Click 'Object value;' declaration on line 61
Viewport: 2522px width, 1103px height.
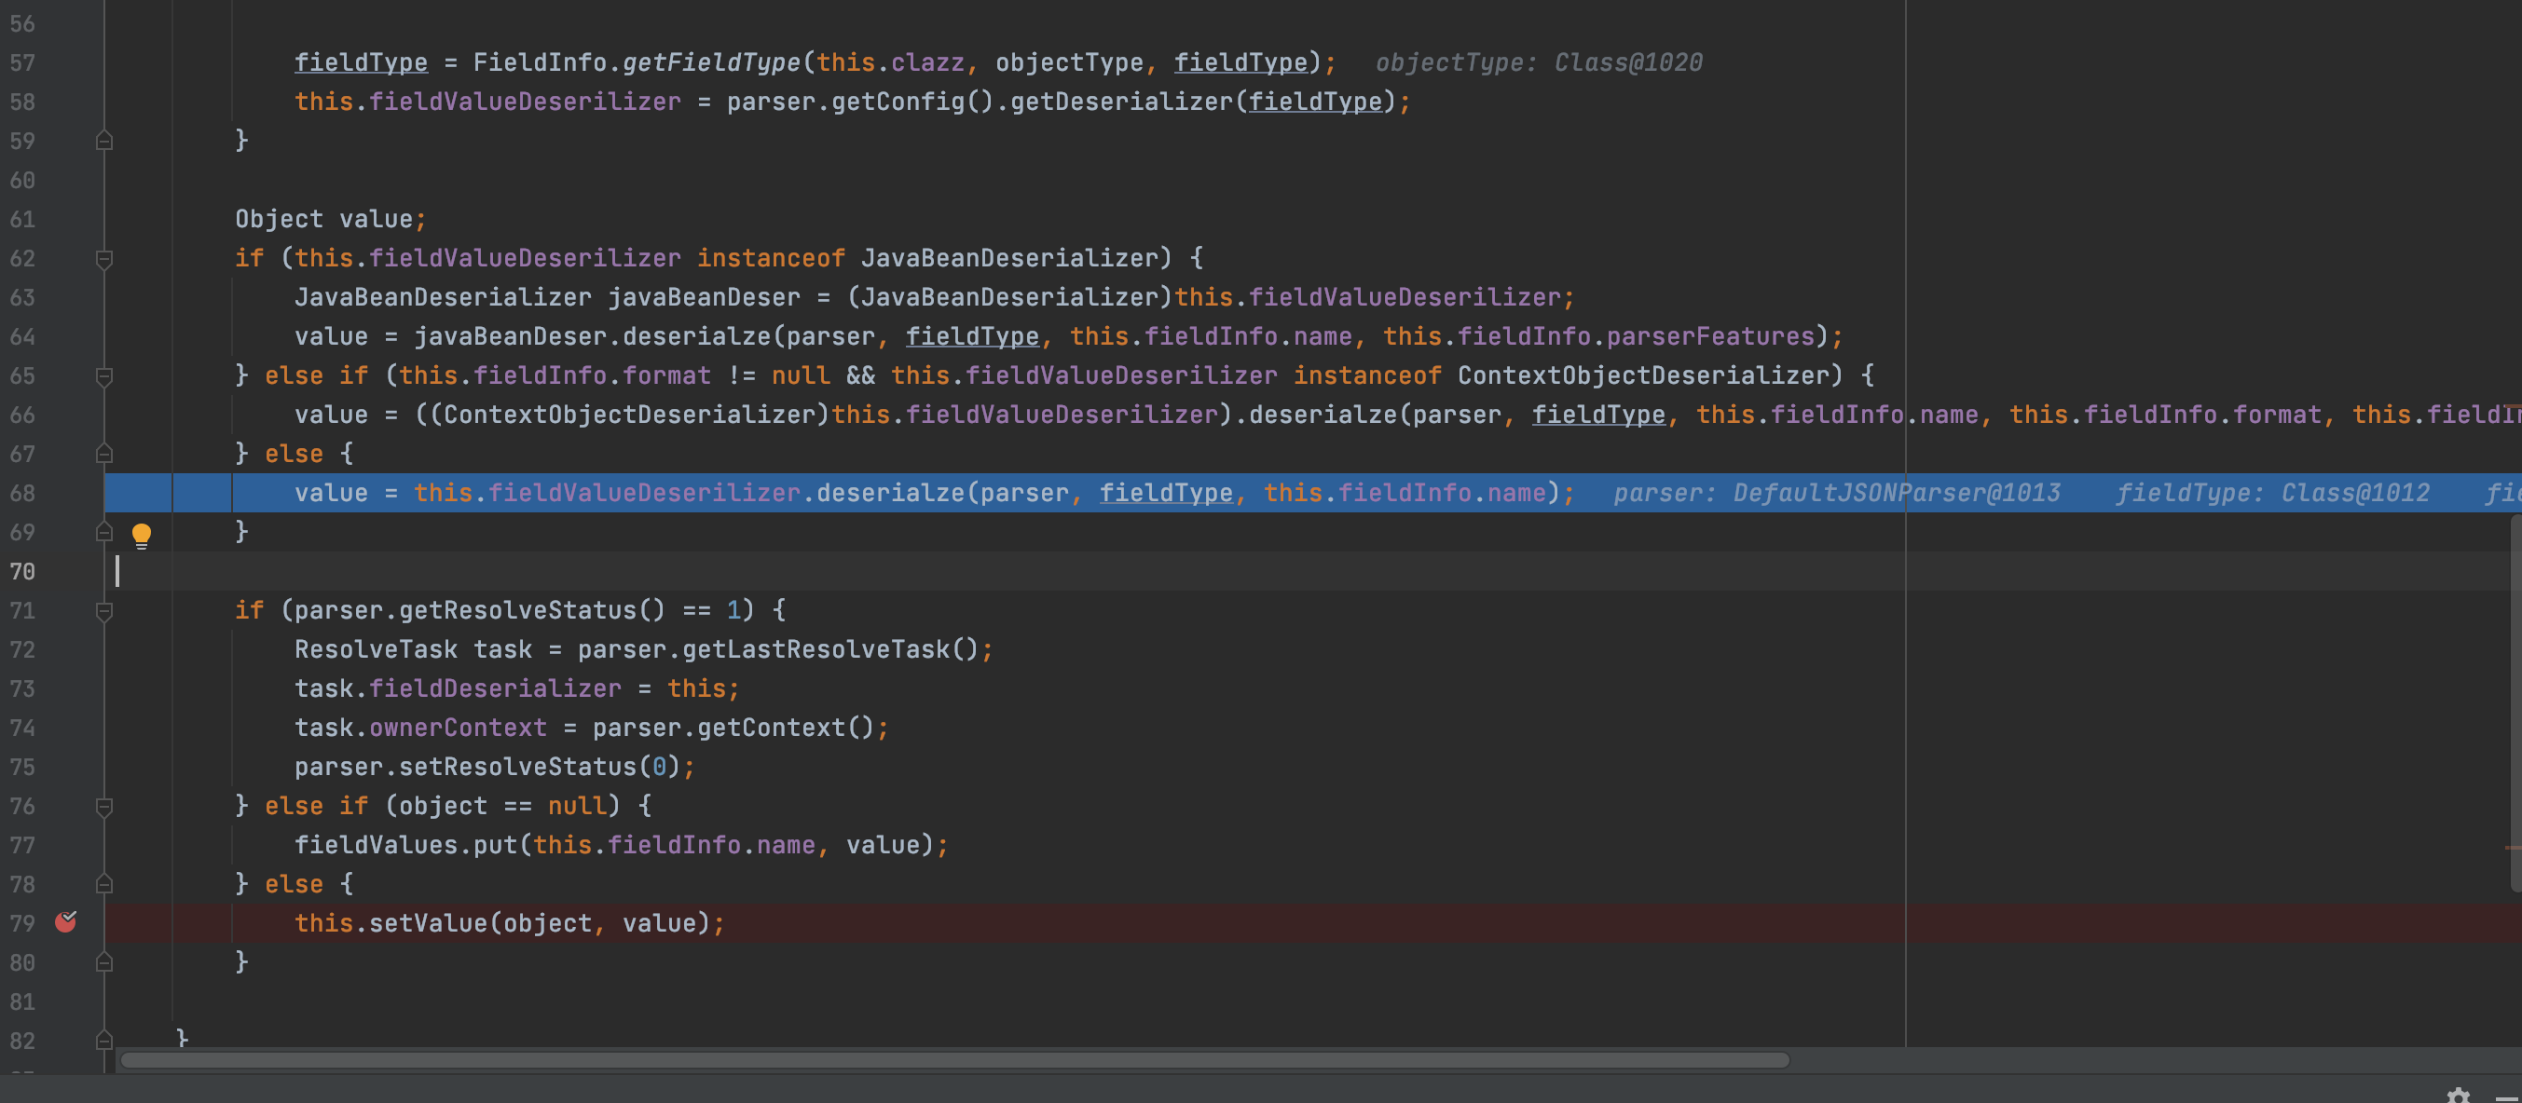(331, 219)
